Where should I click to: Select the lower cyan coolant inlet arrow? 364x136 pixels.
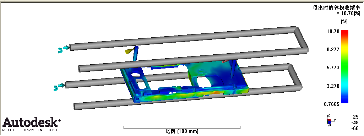[61, 86]
